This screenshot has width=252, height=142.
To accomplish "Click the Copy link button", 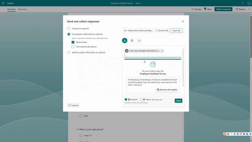I will point(176,31).
